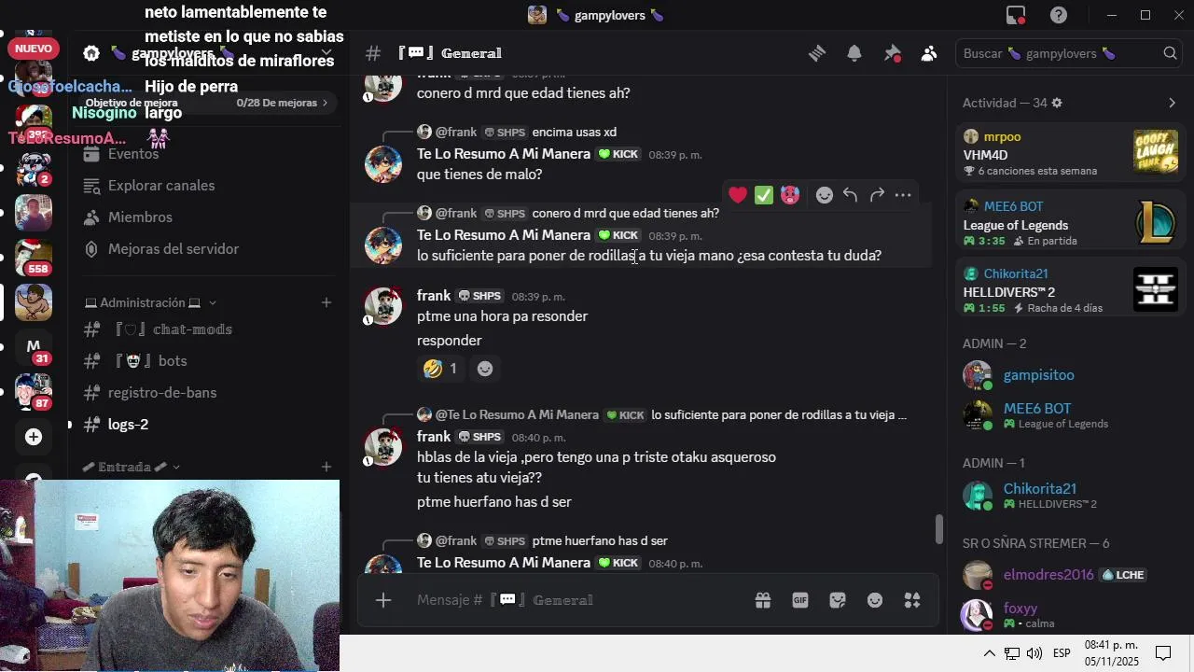
Task: Collapse the Administración category
Action: coord(150,302)
